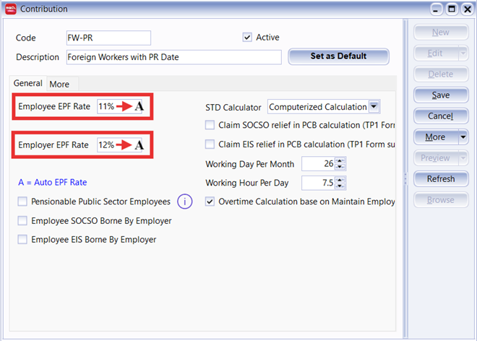The height and width of the screenshot is (341, 477).
Task: Open the STD Calculator dropdown
Action: pyautogui.click(x=374, y=107)
